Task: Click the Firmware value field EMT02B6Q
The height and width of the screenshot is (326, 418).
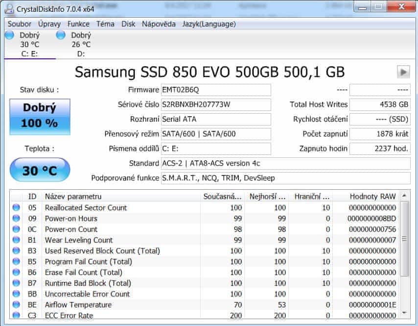Action: [x=215, y=90]
